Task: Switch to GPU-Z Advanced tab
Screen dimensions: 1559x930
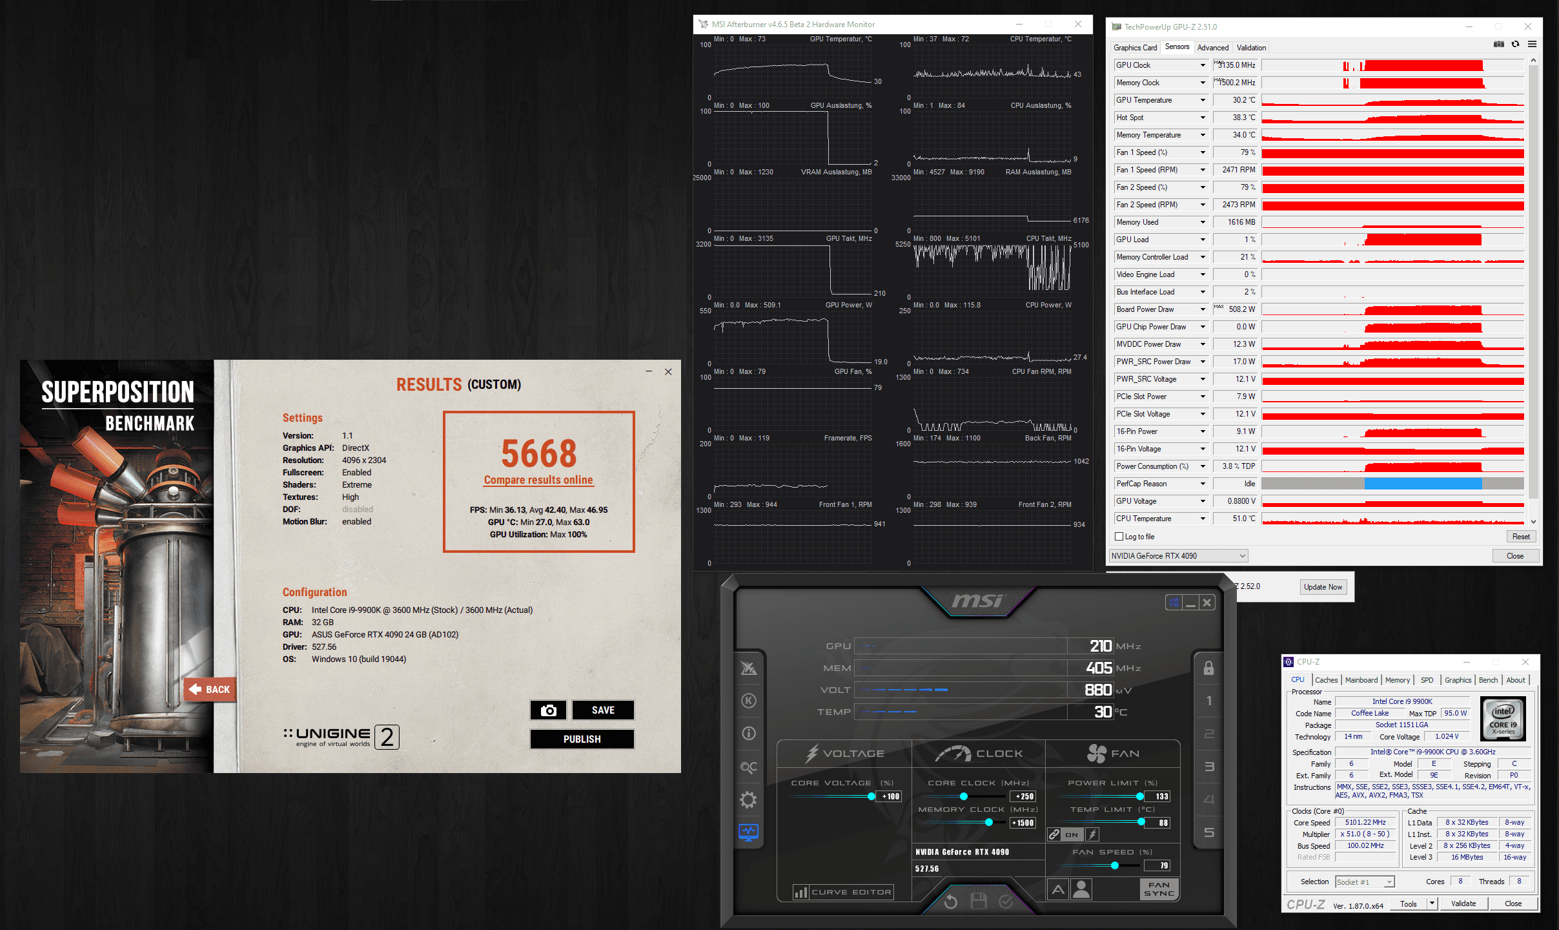Action: click(1212, 48)
